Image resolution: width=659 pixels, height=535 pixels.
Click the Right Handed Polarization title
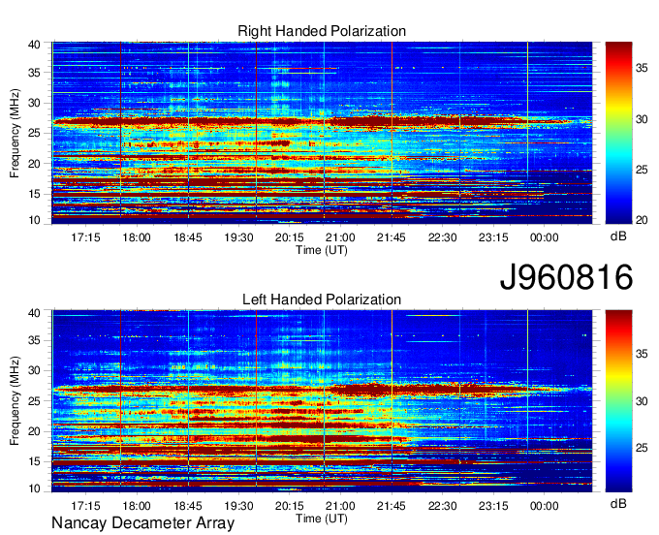(x=322, y=31)
